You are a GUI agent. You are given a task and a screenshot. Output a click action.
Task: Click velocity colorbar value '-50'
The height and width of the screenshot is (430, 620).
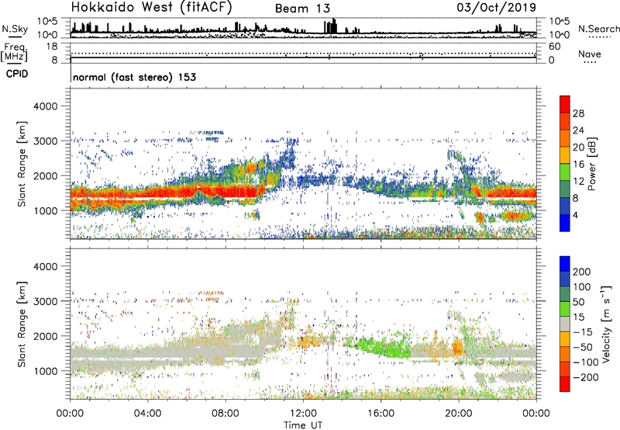pos(583,347)
